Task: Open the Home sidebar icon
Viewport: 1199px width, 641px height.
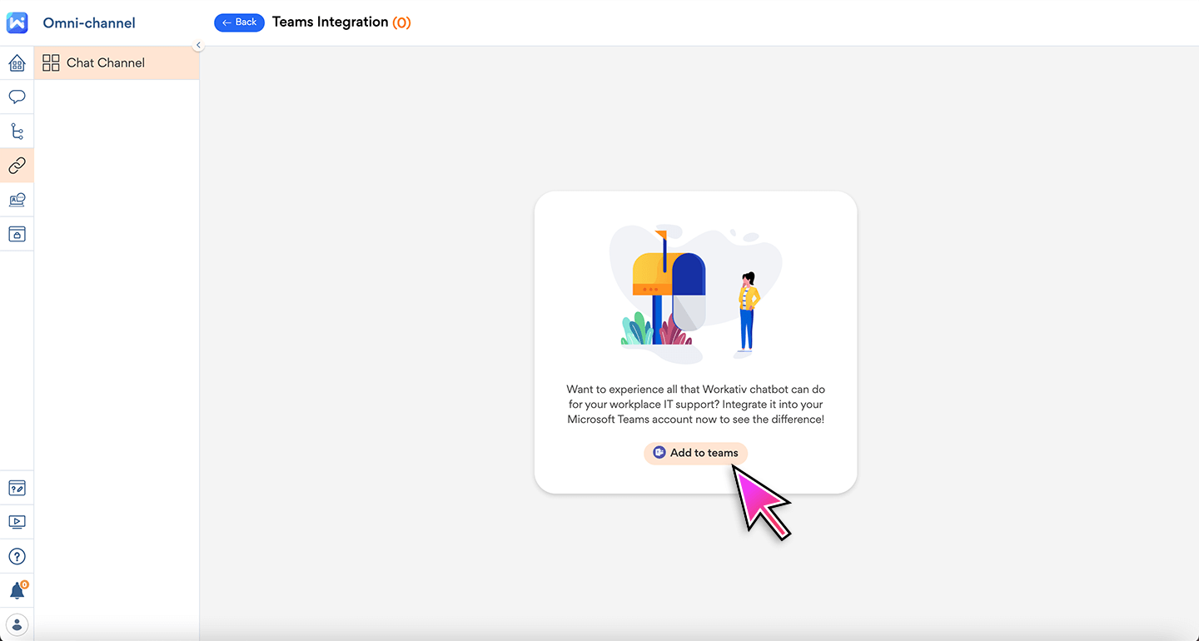Action: [17, 62]
